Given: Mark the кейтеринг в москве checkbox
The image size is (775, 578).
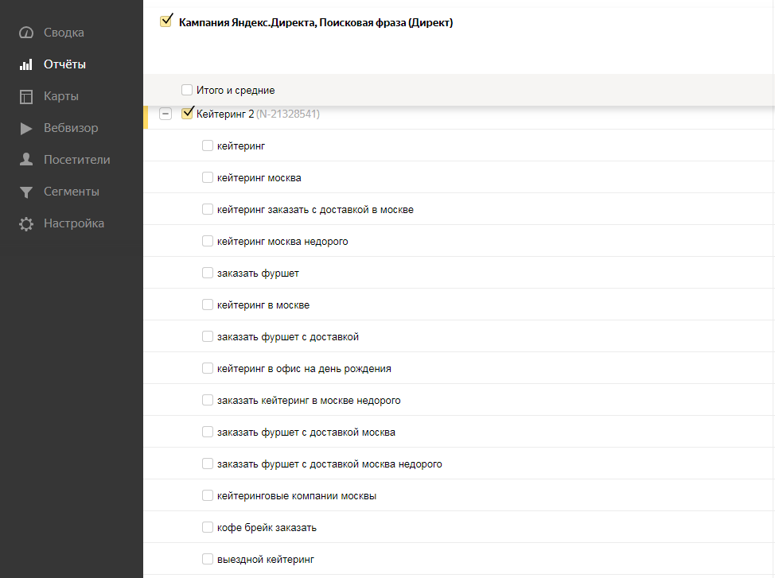Looking at the screenshot, I should pyautogui.click(x=208, y=305).
